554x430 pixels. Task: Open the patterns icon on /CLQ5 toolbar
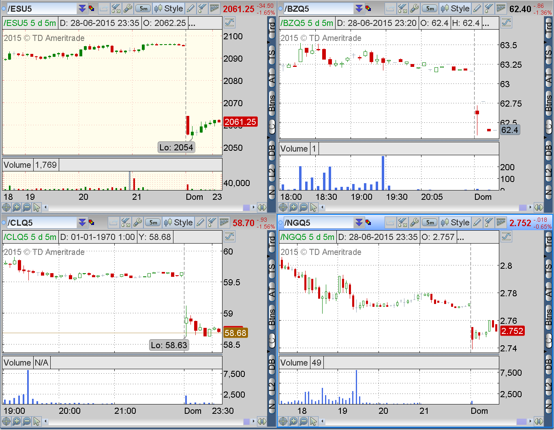coord(224,222)
